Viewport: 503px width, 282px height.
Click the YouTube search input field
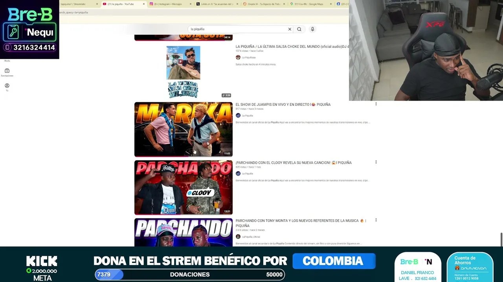[238, 29]
